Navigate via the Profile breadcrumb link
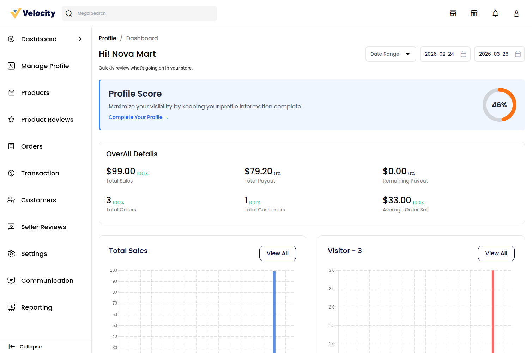The image size is (532, 353). (108, 38)
